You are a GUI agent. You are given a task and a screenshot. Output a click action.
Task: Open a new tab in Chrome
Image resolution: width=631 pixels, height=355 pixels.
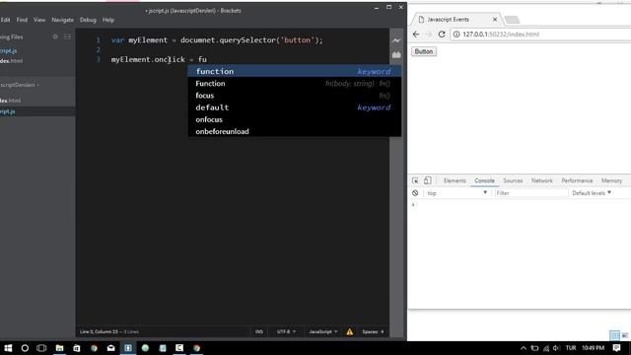(512, 20)
